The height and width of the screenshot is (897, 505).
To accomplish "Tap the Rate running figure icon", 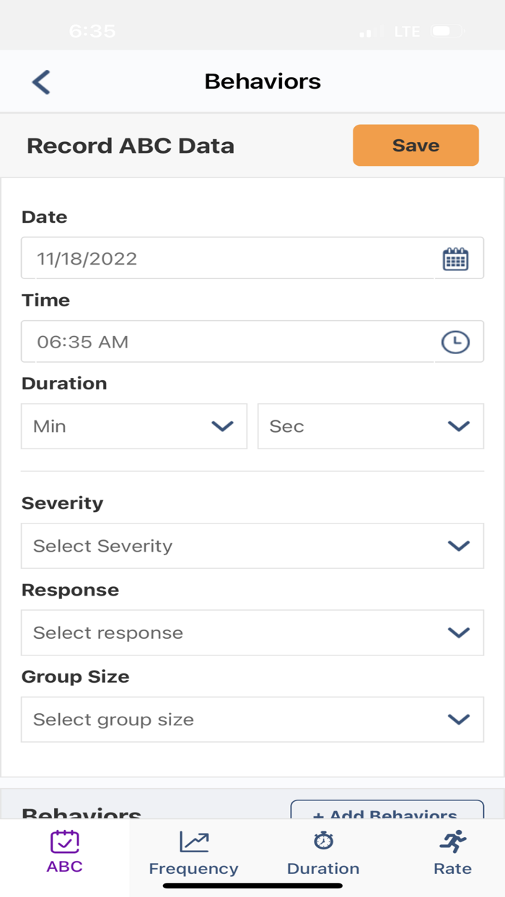I will coord(453,841).
